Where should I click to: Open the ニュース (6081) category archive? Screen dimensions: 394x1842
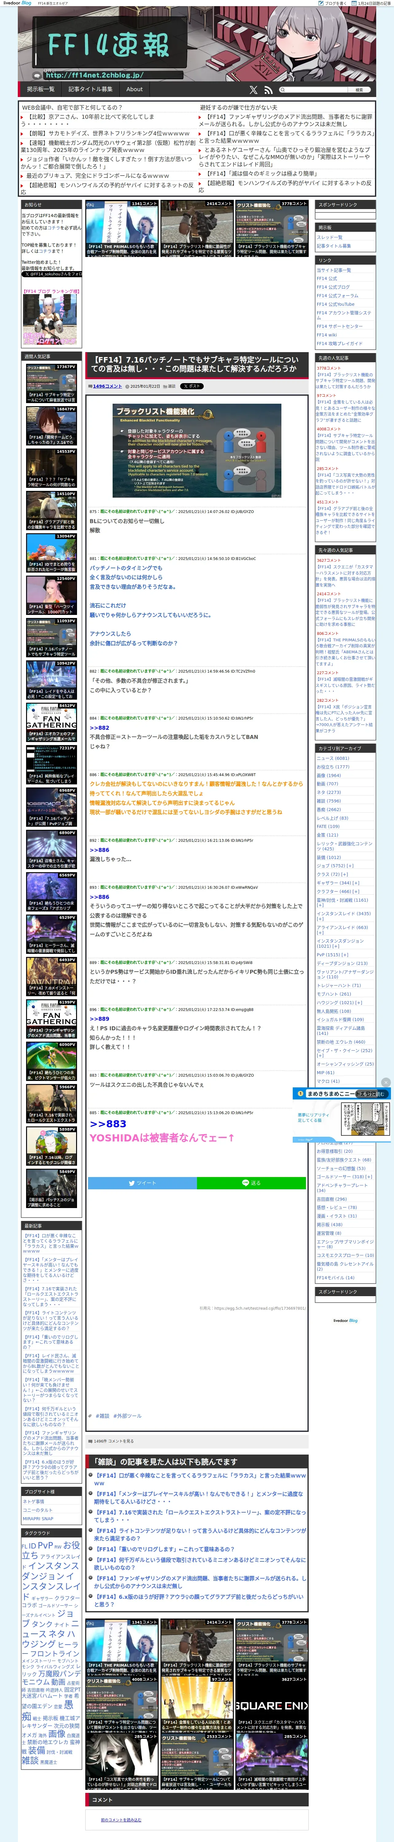[x=333, y=758]
